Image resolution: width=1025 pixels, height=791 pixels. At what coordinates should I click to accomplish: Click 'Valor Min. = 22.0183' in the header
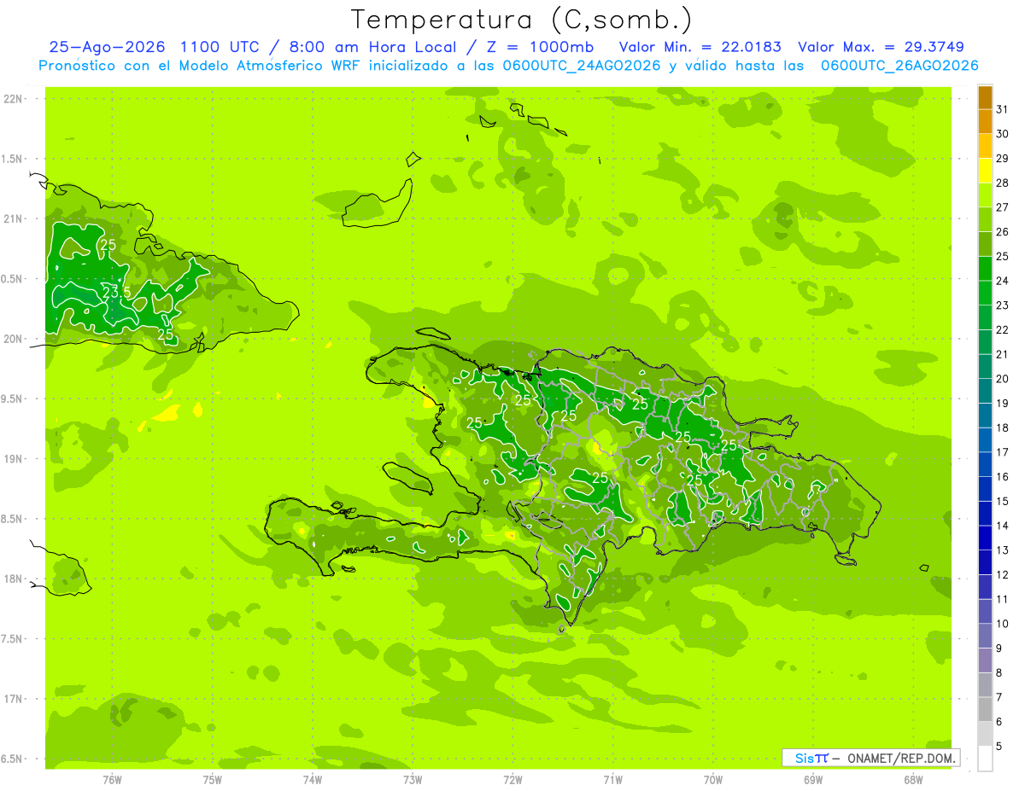tap(700, 48)
